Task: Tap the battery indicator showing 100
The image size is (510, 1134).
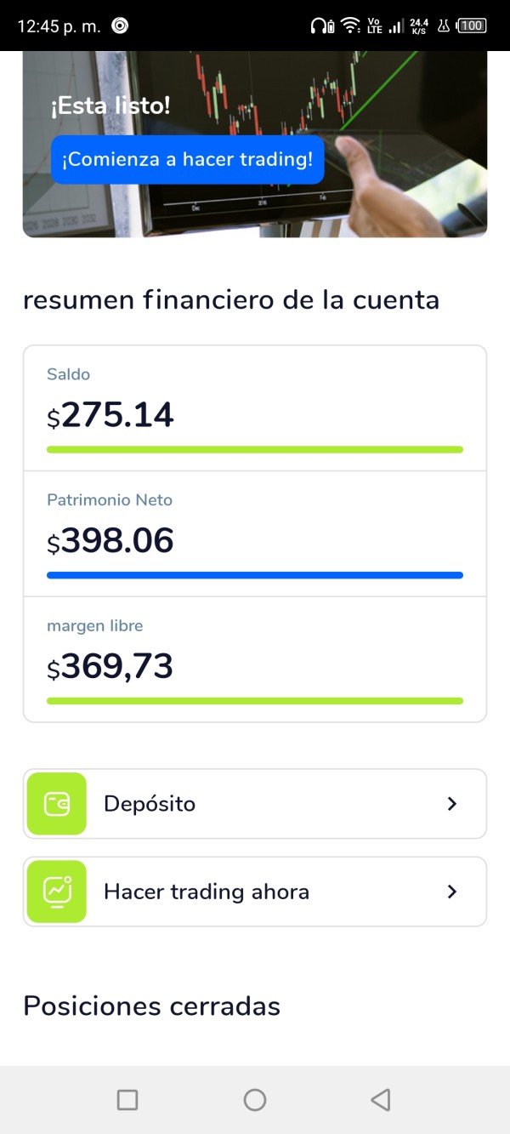Action: coord(472,26)
